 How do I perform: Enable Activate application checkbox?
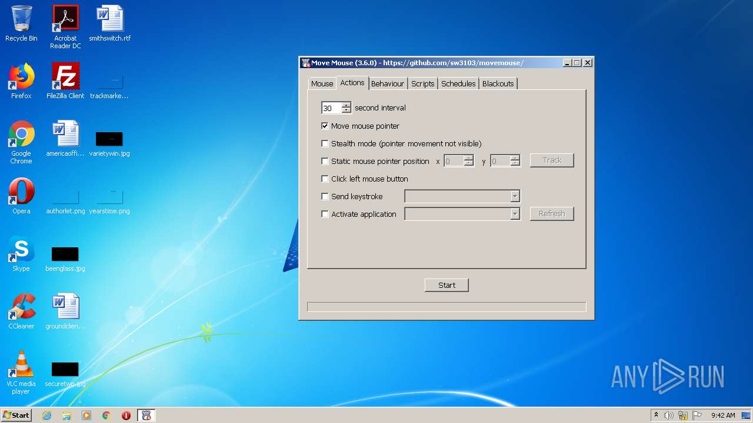(x=325, y=214)
